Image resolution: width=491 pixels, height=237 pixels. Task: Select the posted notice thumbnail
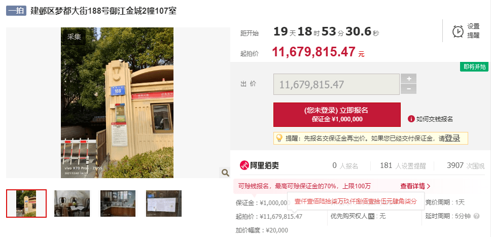164,204
